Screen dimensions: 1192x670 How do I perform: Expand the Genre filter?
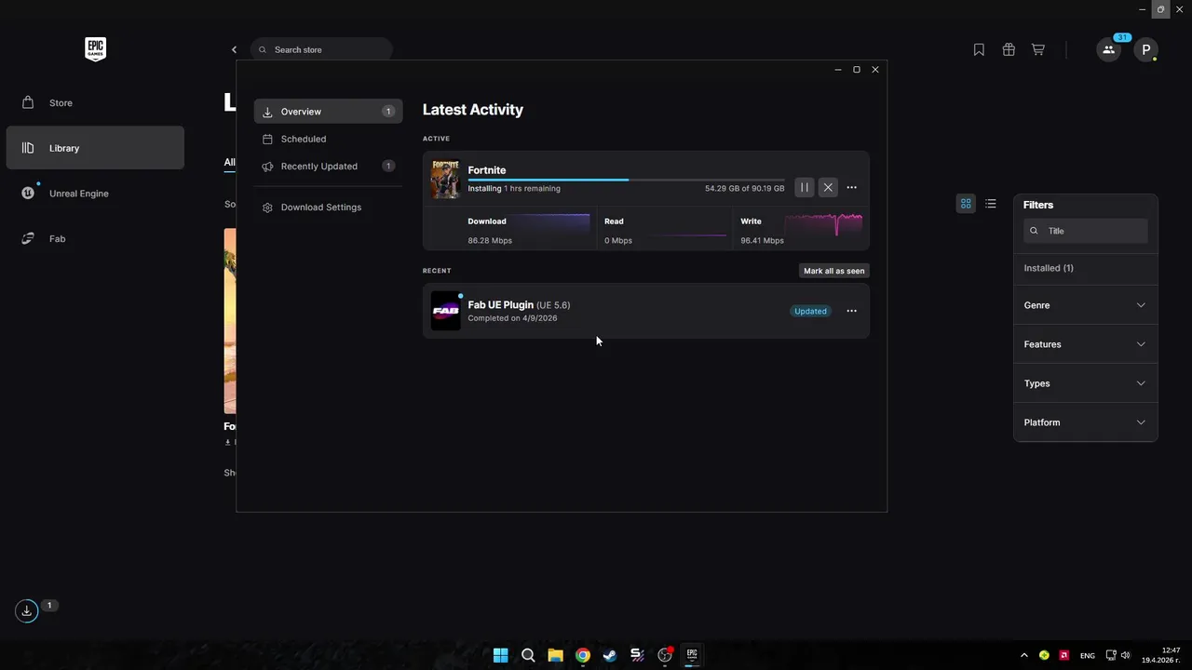tap(1085, 305)
